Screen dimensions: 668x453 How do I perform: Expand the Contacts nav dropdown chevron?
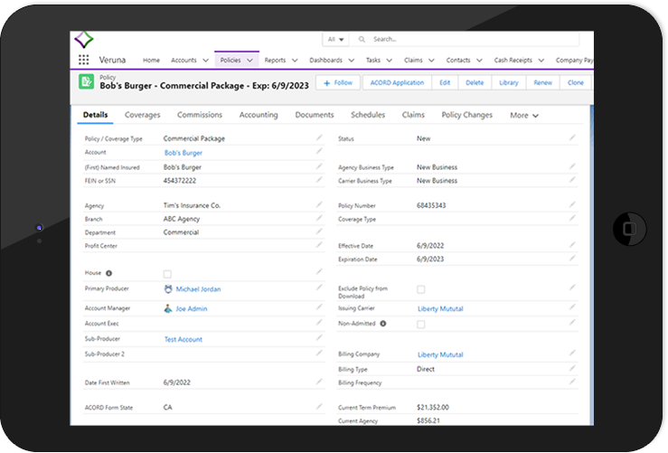(479, 60)
